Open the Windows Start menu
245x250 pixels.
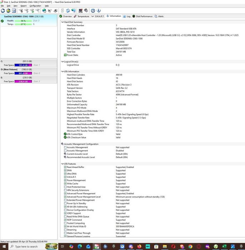(4, 246)
